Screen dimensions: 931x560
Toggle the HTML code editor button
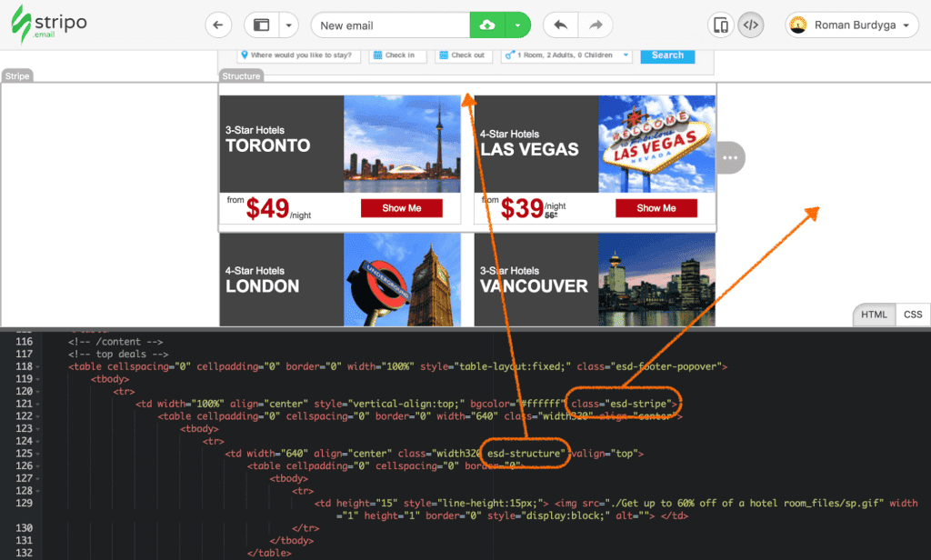tap(750, 25)
